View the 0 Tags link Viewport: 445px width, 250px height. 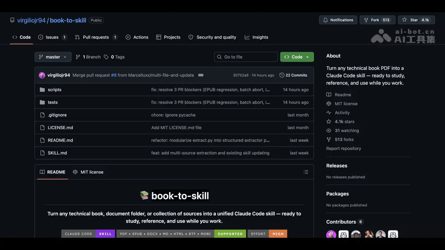point(114,57)
